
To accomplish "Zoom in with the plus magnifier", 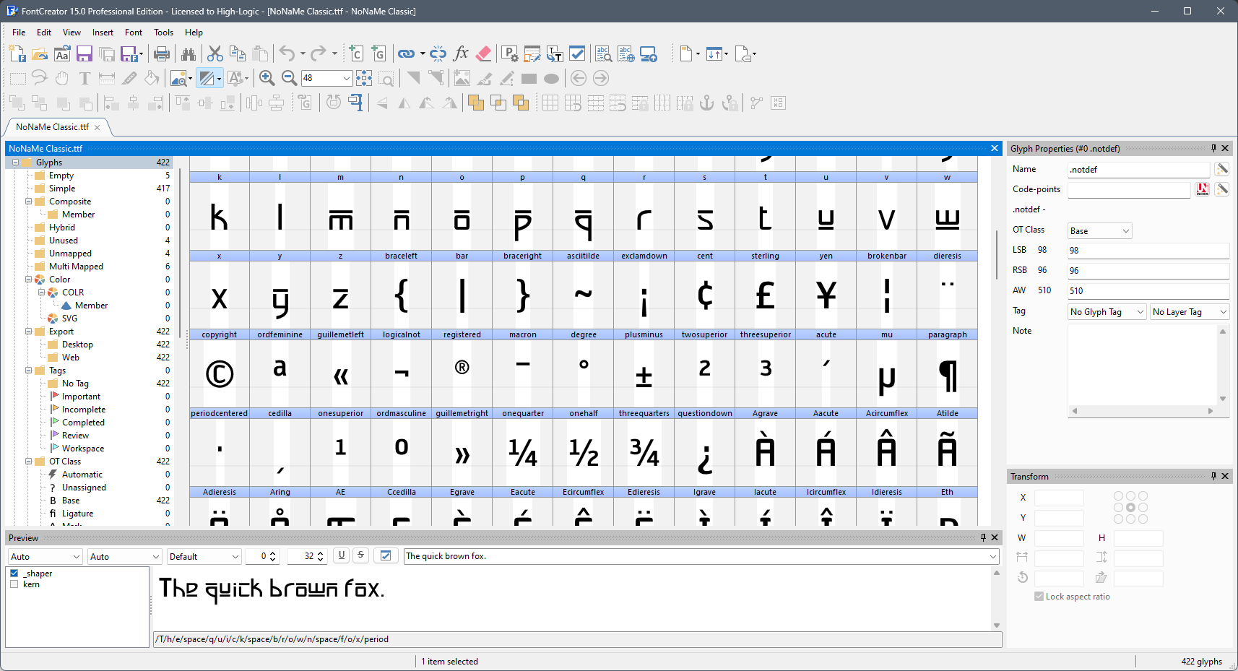I will coord(267,78).
